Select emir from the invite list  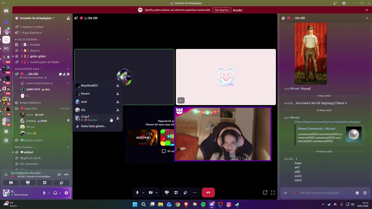pyautogui.click(x=98, y=102)
